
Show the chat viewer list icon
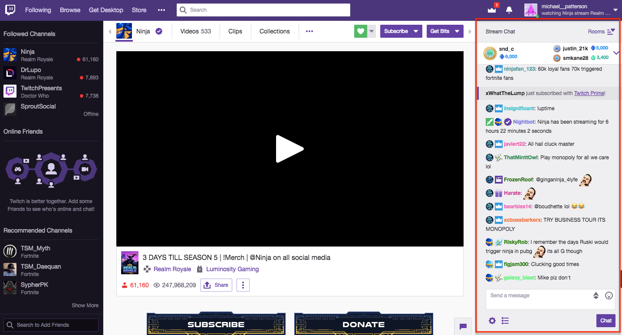tap(505, 321)
